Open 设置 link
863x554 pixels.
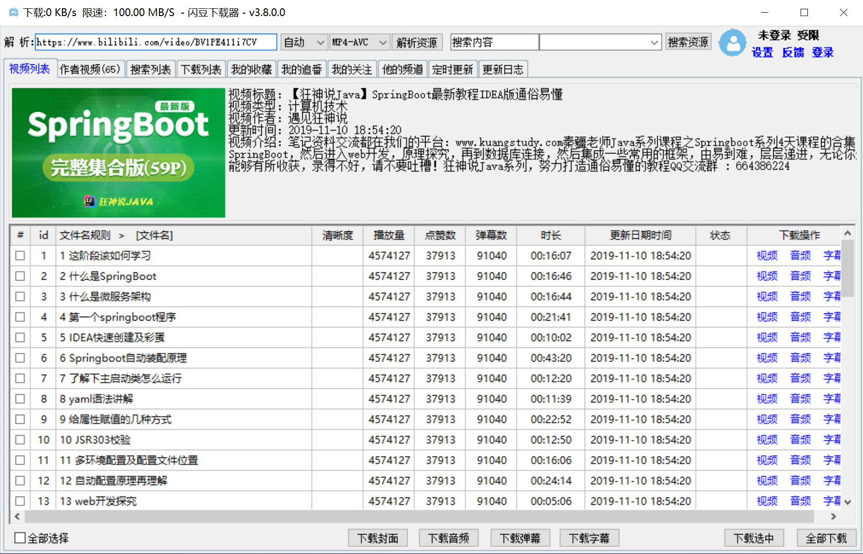tap(762, 52)
